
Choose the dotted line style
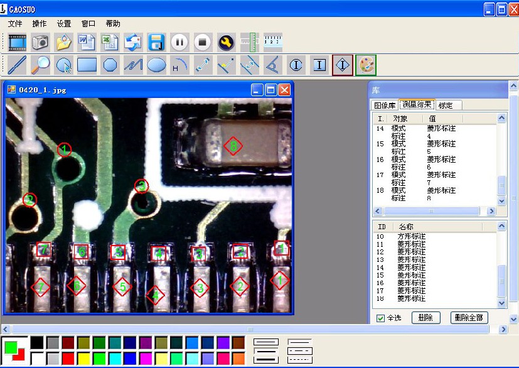click(300, 360)
